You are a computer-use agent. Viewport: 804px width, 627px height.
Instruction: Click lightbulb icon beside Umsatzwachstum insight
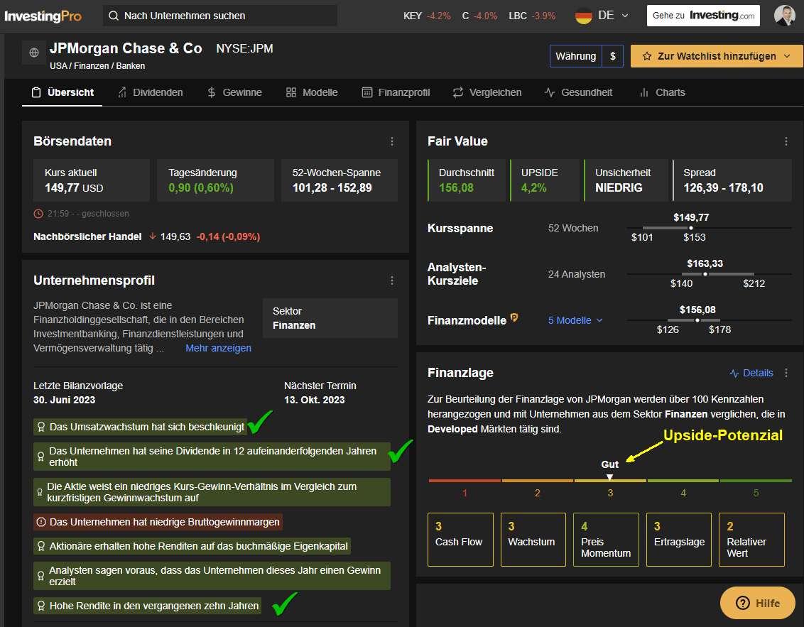coord(41,427)
